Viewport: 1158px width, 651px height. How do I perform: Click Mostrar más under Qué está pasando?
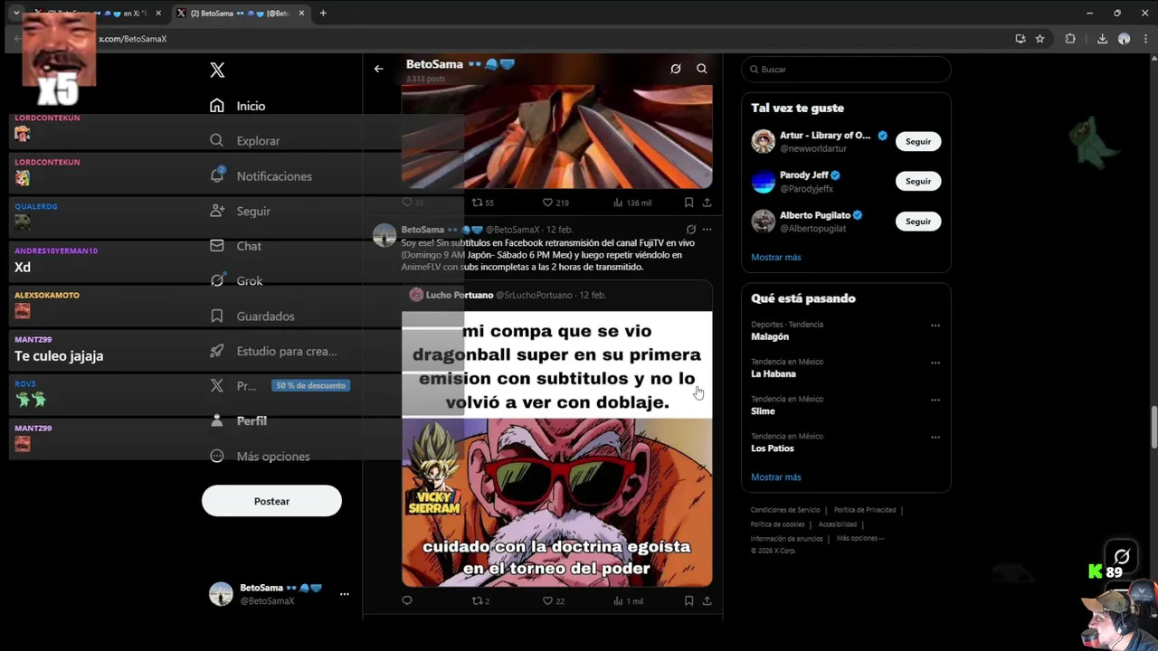776,477
